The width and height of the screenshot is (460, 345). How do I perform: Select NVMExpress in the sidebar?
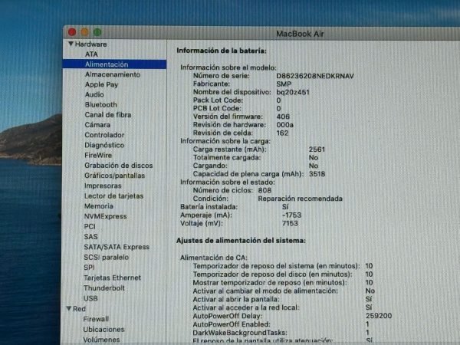(x=105, y=216)
